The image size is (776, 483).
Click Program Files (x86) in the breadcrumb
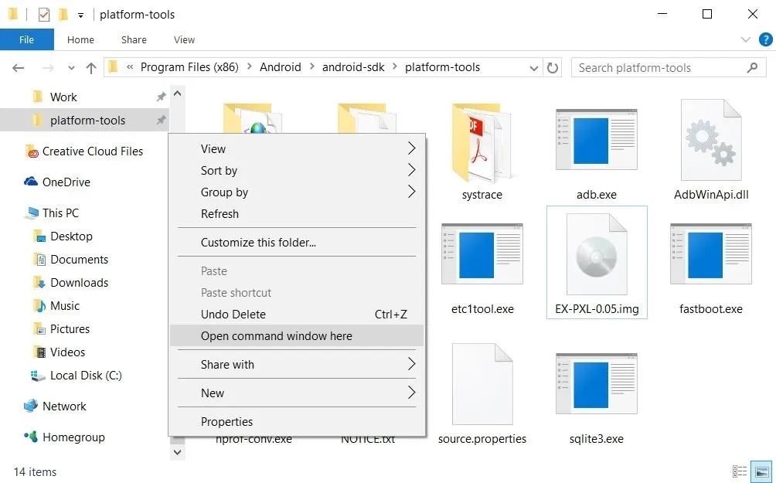tap(189, 67)
